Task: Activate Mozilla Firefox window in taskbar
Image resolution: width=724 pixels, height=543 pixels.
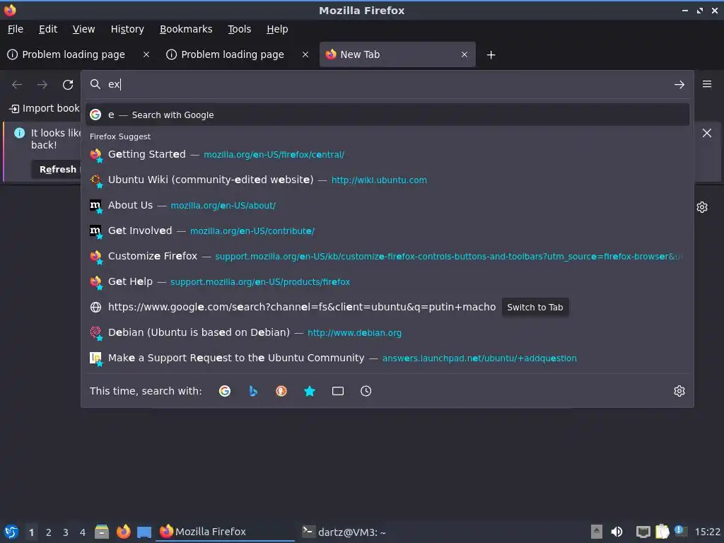Action: point(226,532)
